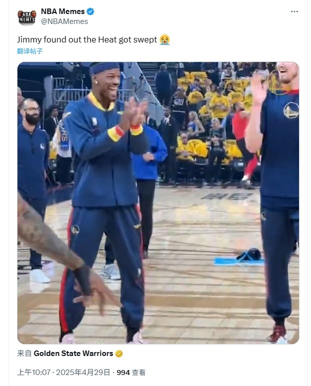Click the crying emoji in the post text
311x386 pixels.
click(164, 39)
